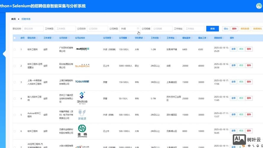Image resolution: width=263 pixels, height=148 pixels.
Task: Click the microphone icon in the system tray
Action: (x=258, y=146)
